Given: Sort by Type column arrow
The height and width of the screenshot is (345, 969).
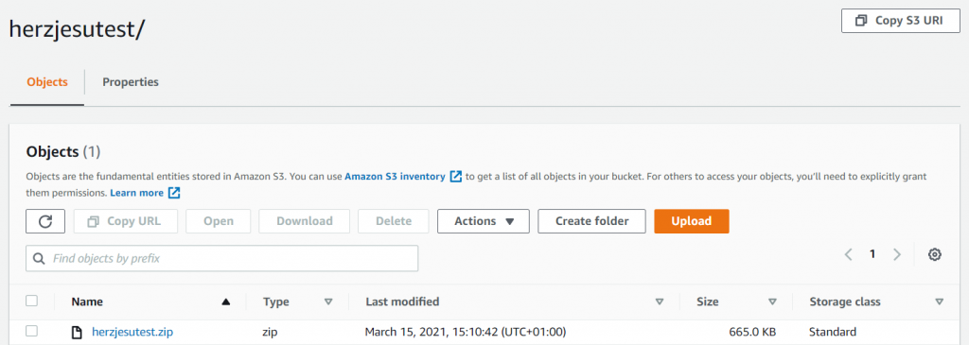Looking at the screenshot, I should coord(328,302).
